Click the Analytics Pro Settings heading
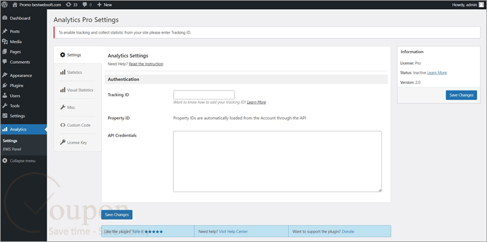 tap(86, 20)
